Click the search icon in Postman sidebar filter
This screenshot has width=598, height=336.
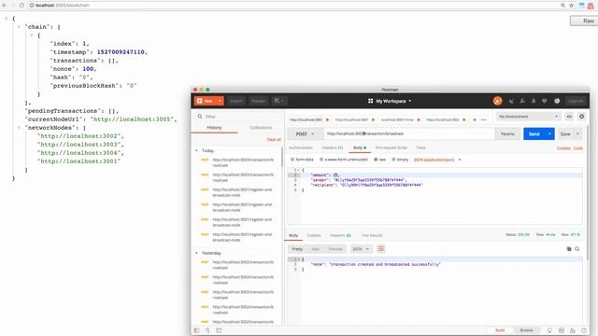tap(200, 116)
